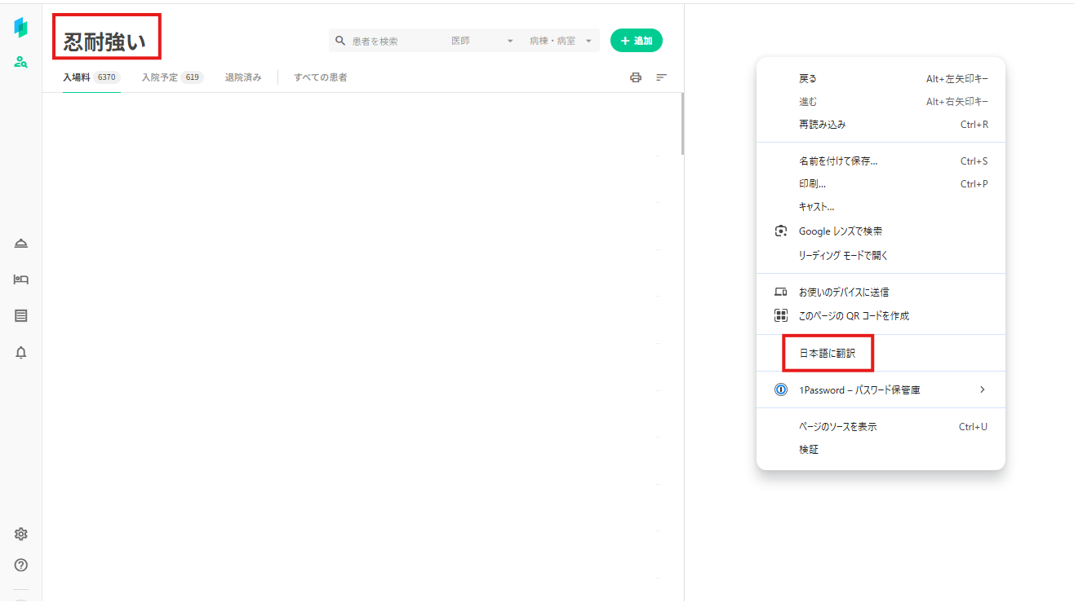The height and width of the screenshot is (616, 1074).
Task: Choose 検証 in the context menu
Action: pos(881,449)
